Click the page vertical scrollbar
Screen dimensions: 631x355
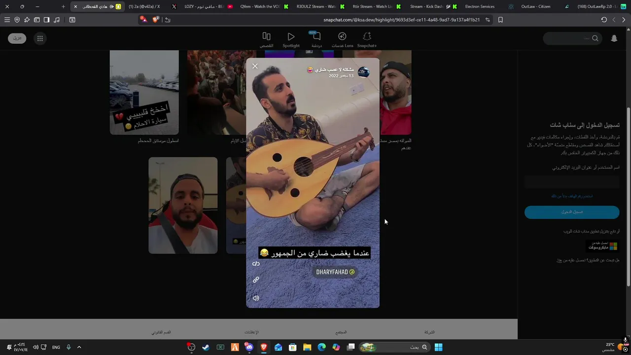(x=628, y=197)
